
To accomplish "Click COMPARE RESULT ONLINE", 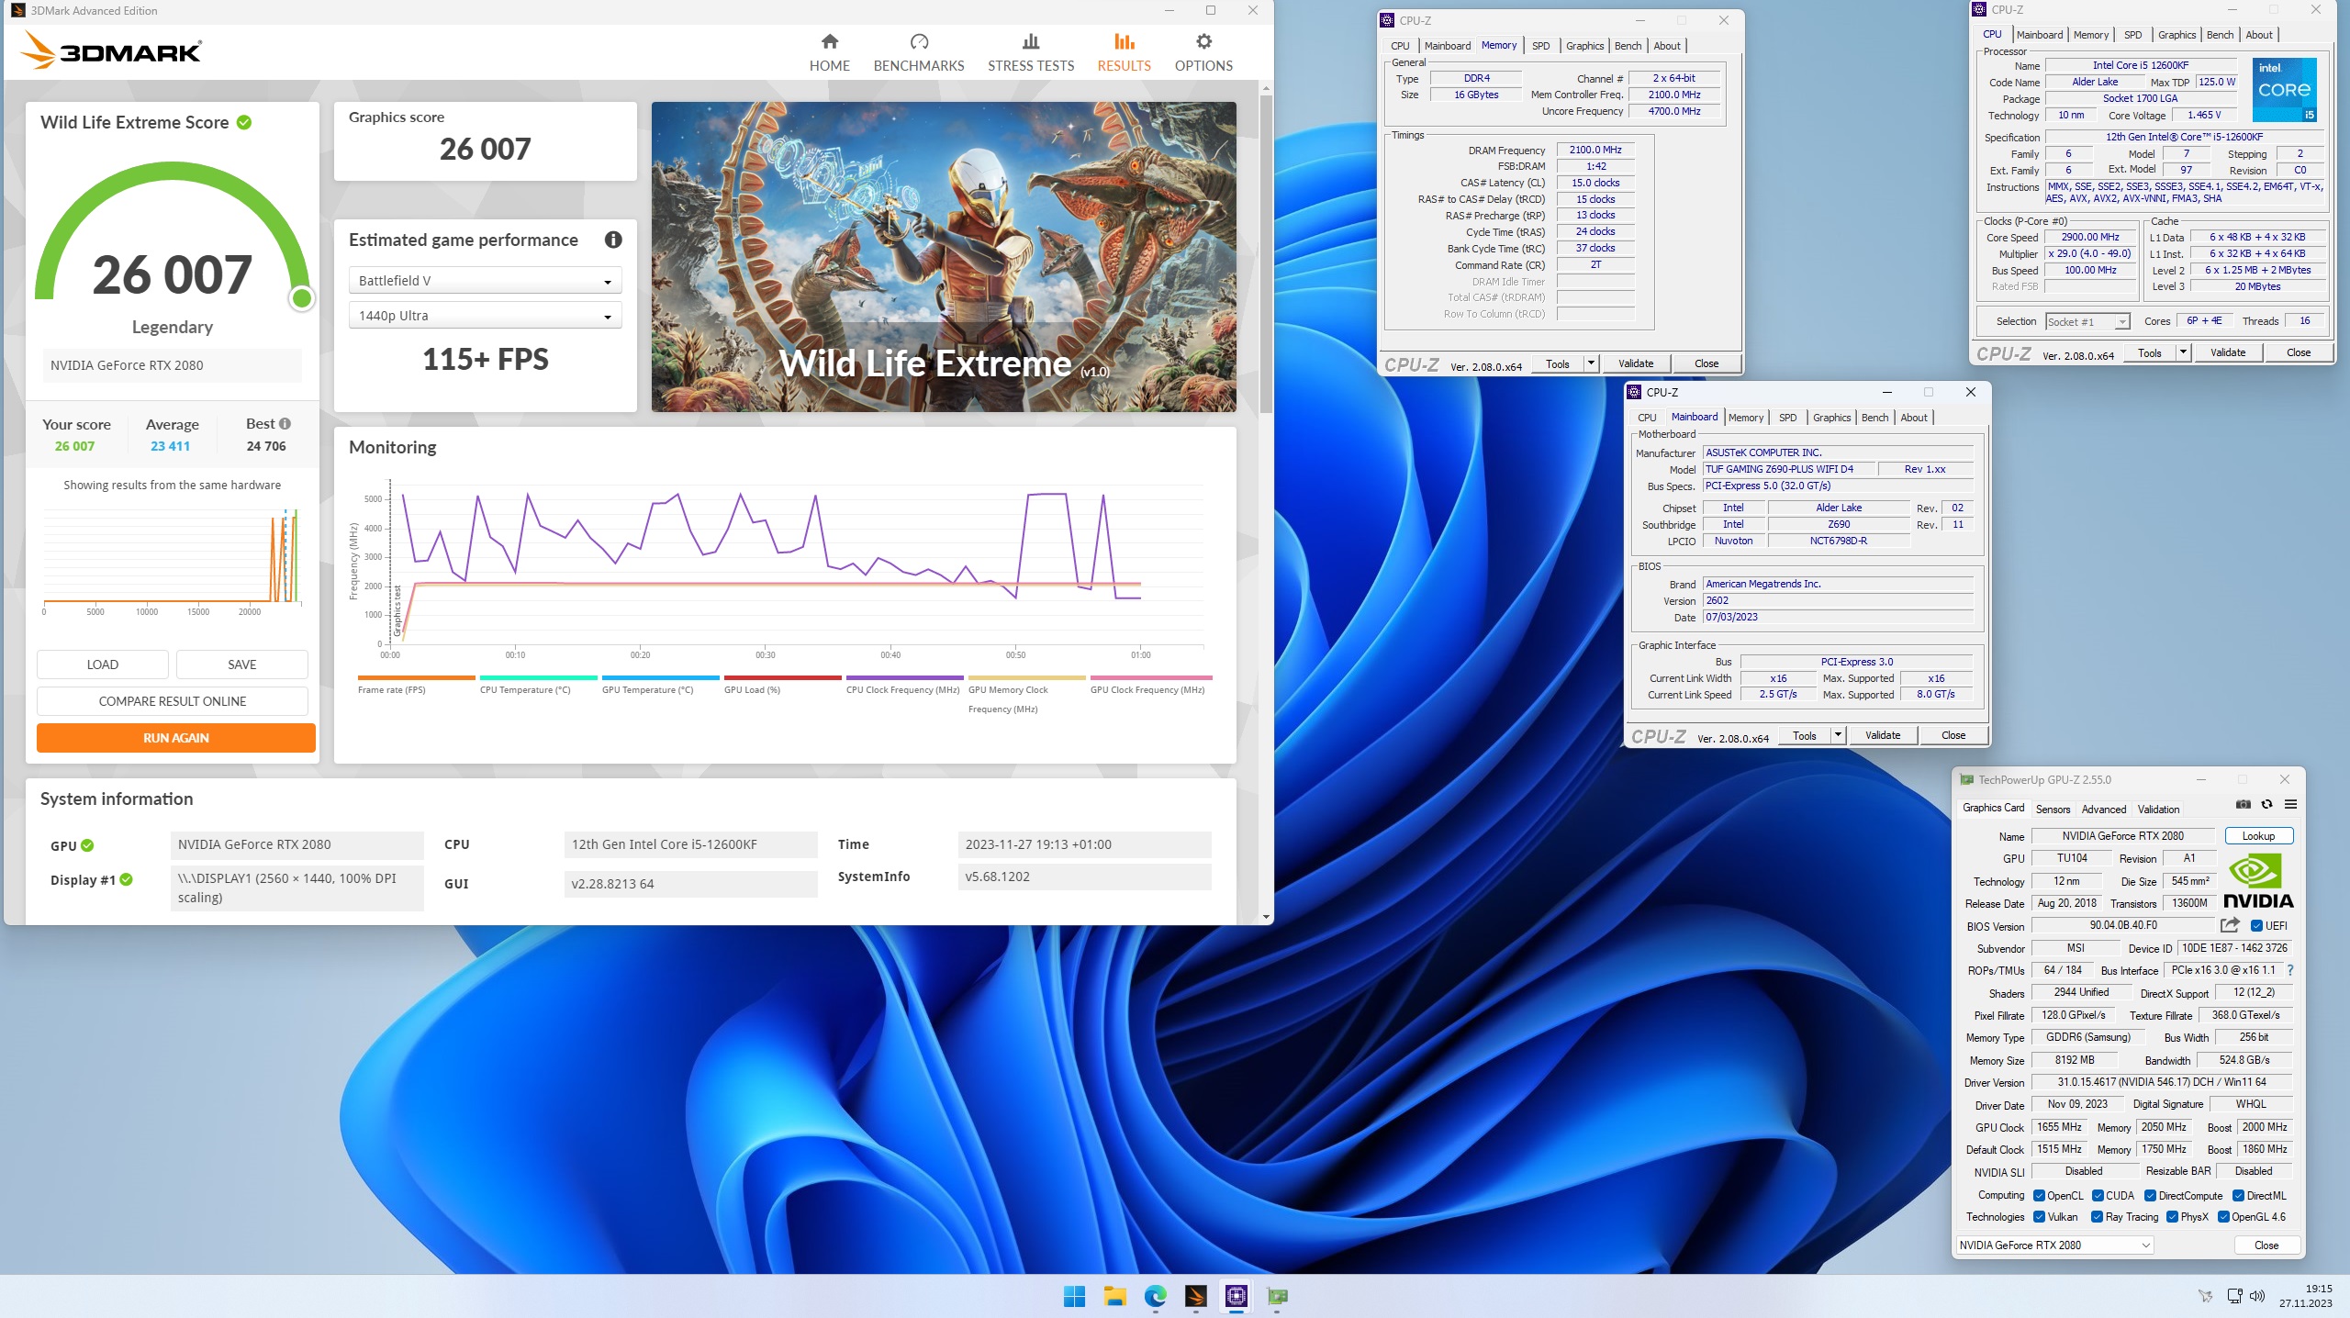I will pos(173,701).
